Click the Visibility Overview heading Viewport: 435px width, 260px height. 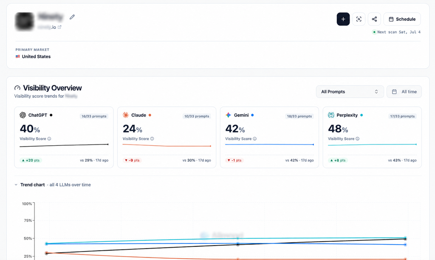pos(52,88)
